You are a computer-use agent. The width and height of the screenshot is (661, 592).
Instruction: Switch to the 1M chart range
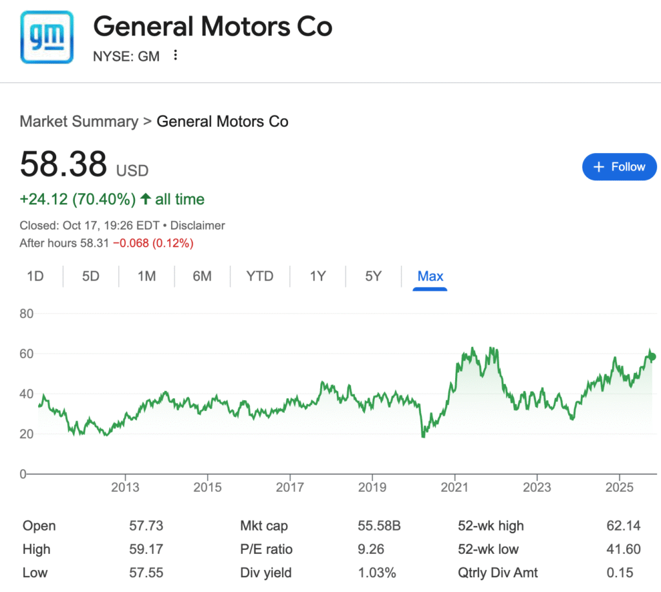click(147, 277)
